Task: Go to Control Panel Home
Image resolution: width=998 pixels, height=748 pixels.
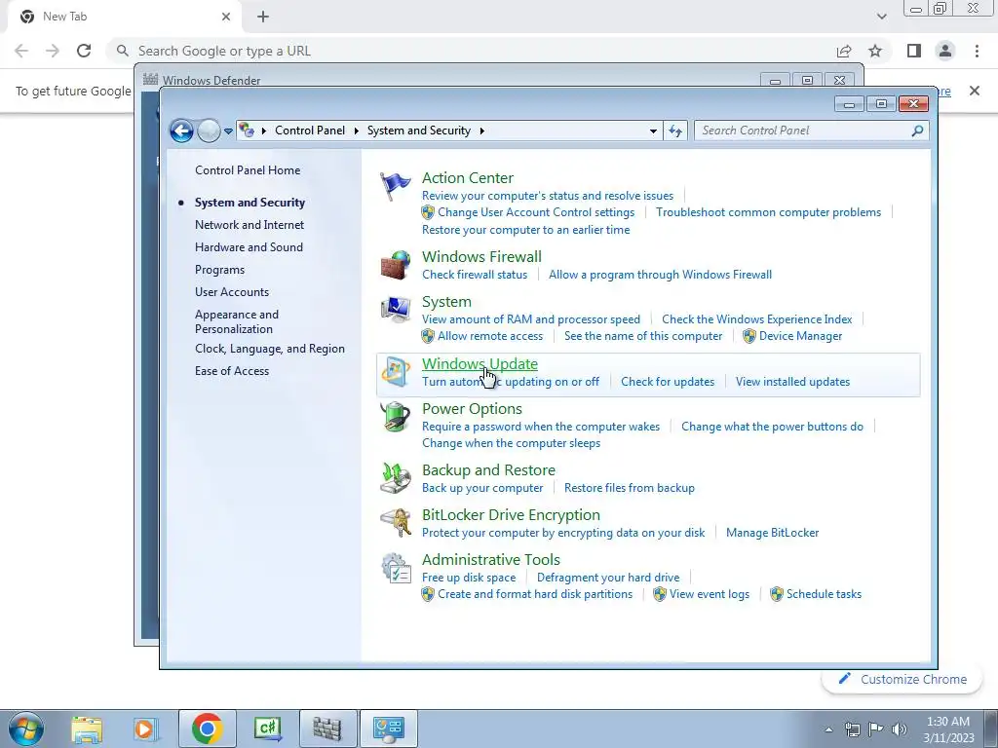Action: pyautogui.click(x=248, y=170)
